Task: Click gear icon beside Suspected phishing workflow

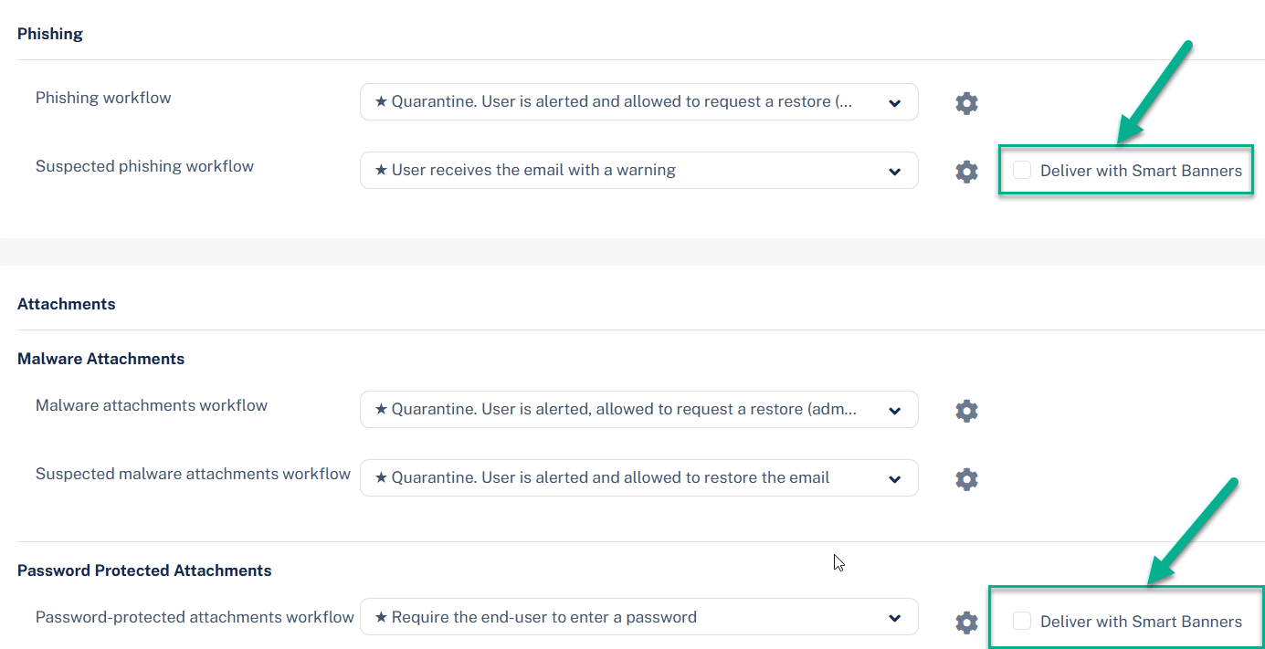Action: point(966,171)
